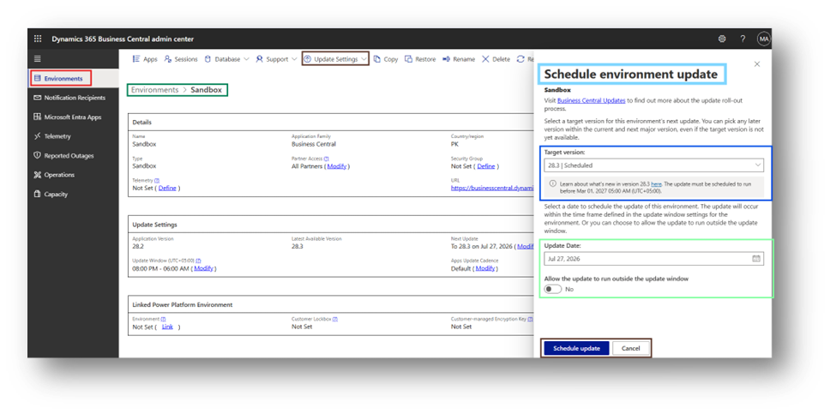Open the Target version dropdown
This screenshot has width=830, height=414.
[653, 165]
